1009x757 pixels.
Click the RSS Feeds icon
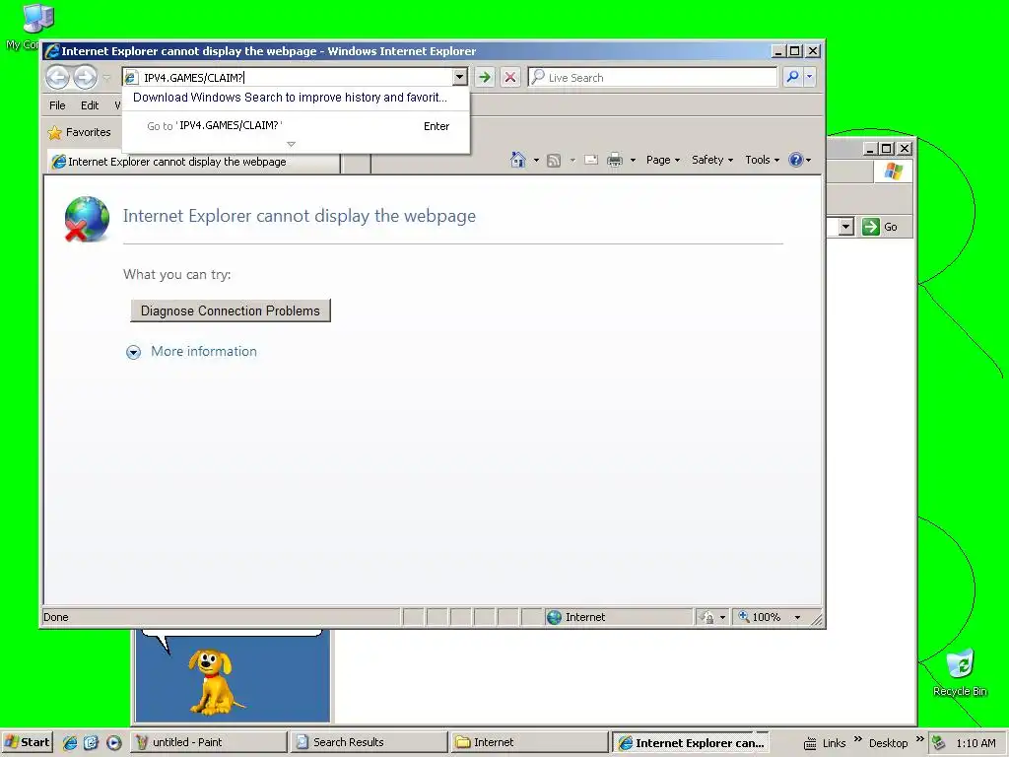pos(554,161)
